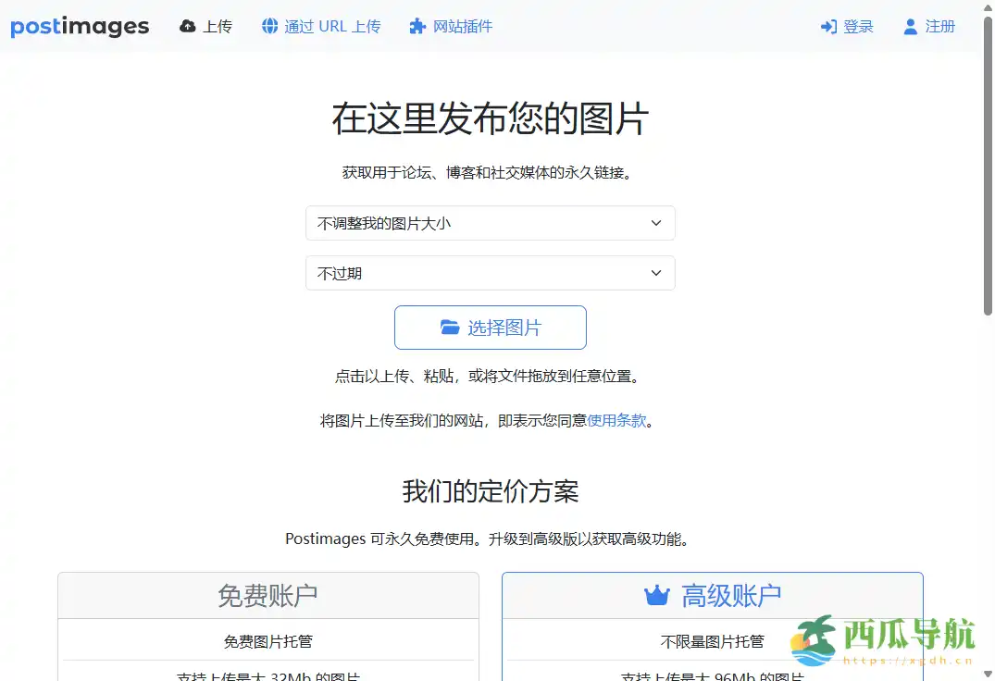Click the login arrow icon beside 登录
Viewport: 995px width, 681px height.
[829, 26]
